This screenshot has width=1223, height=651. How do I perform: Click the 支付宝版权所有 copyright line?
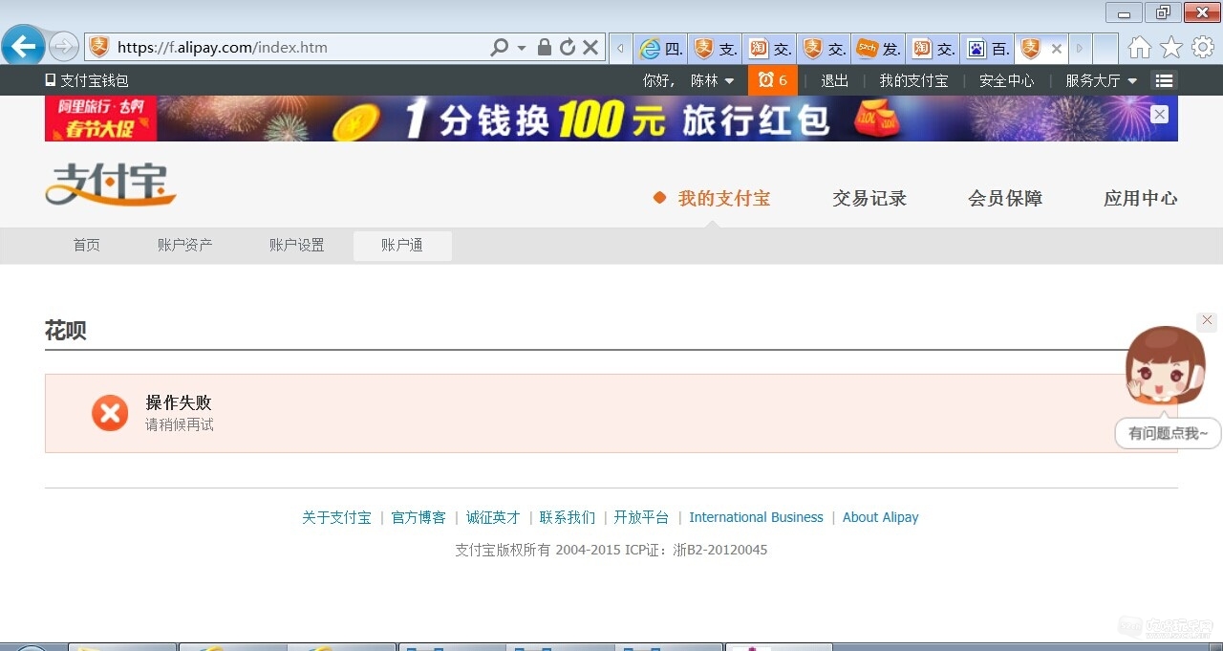tap(611, 550)
